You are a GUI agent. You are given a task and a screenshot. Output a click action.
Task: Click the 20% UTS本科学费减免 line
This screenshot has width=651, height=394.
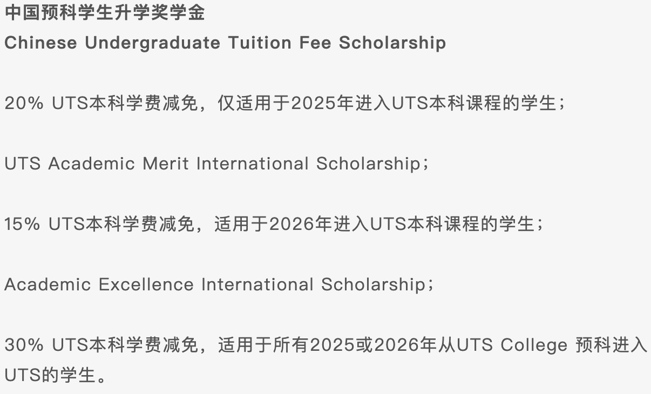click(284, 103)
